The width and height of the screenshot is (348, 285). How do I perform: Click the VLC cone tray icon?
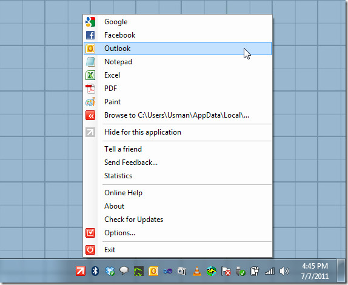coord(197,271)
